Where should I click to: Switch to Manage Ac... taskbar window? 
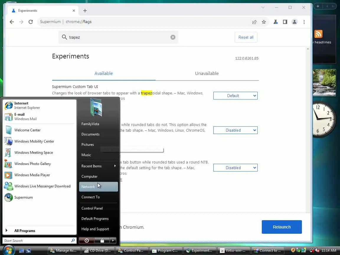coord(64,251)
